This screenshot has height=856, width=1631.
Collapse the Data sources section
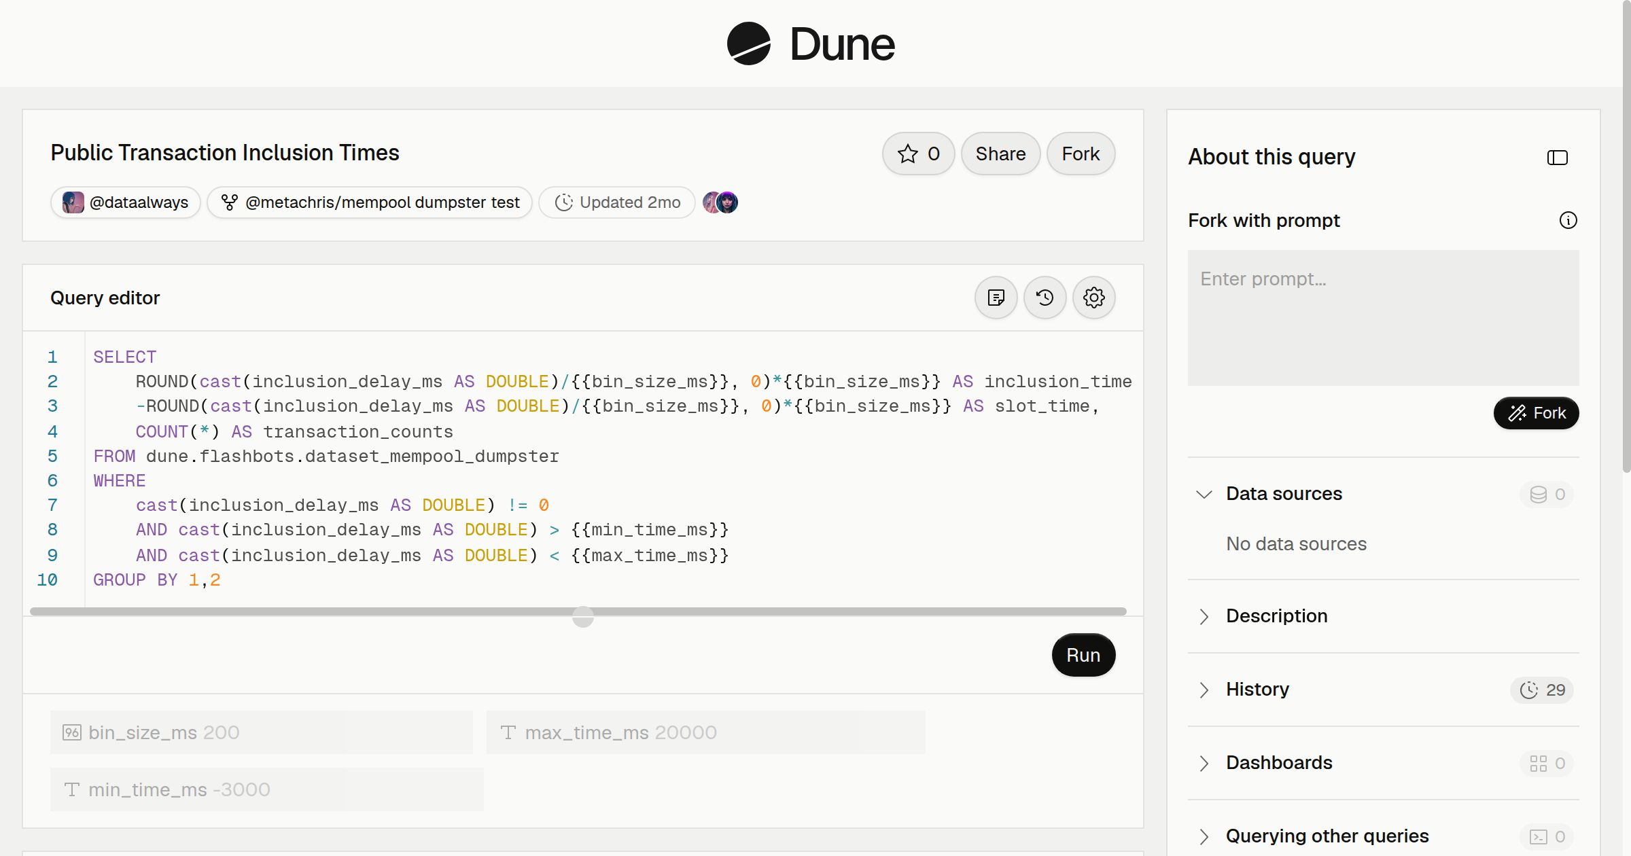1204,494
